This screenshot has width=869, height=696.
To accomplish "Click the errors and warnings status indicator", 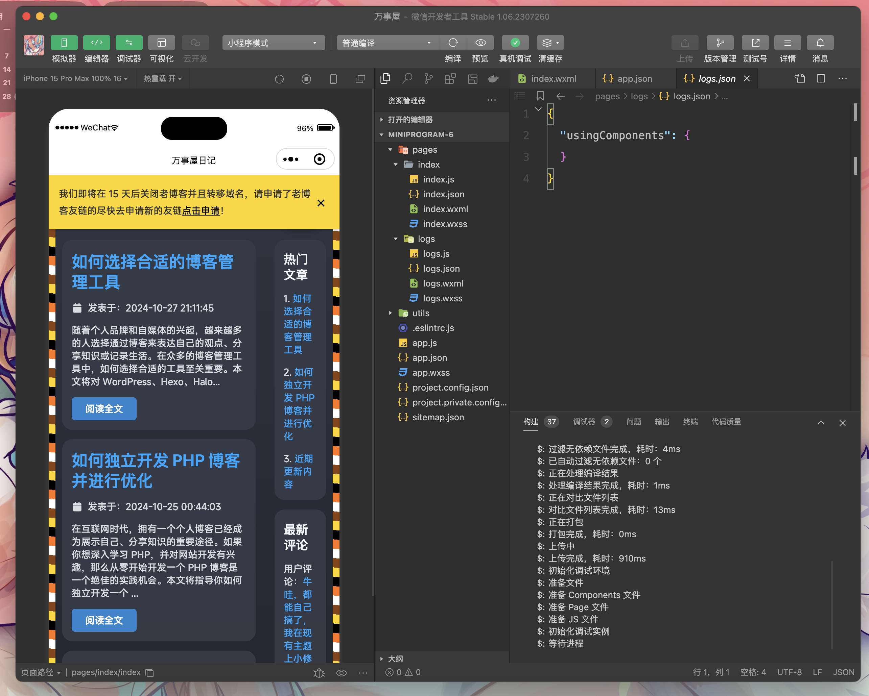I will pos(403,672).
